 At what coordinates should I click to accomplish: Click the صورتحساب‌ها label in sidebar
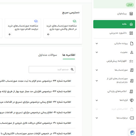pos(121,70)
